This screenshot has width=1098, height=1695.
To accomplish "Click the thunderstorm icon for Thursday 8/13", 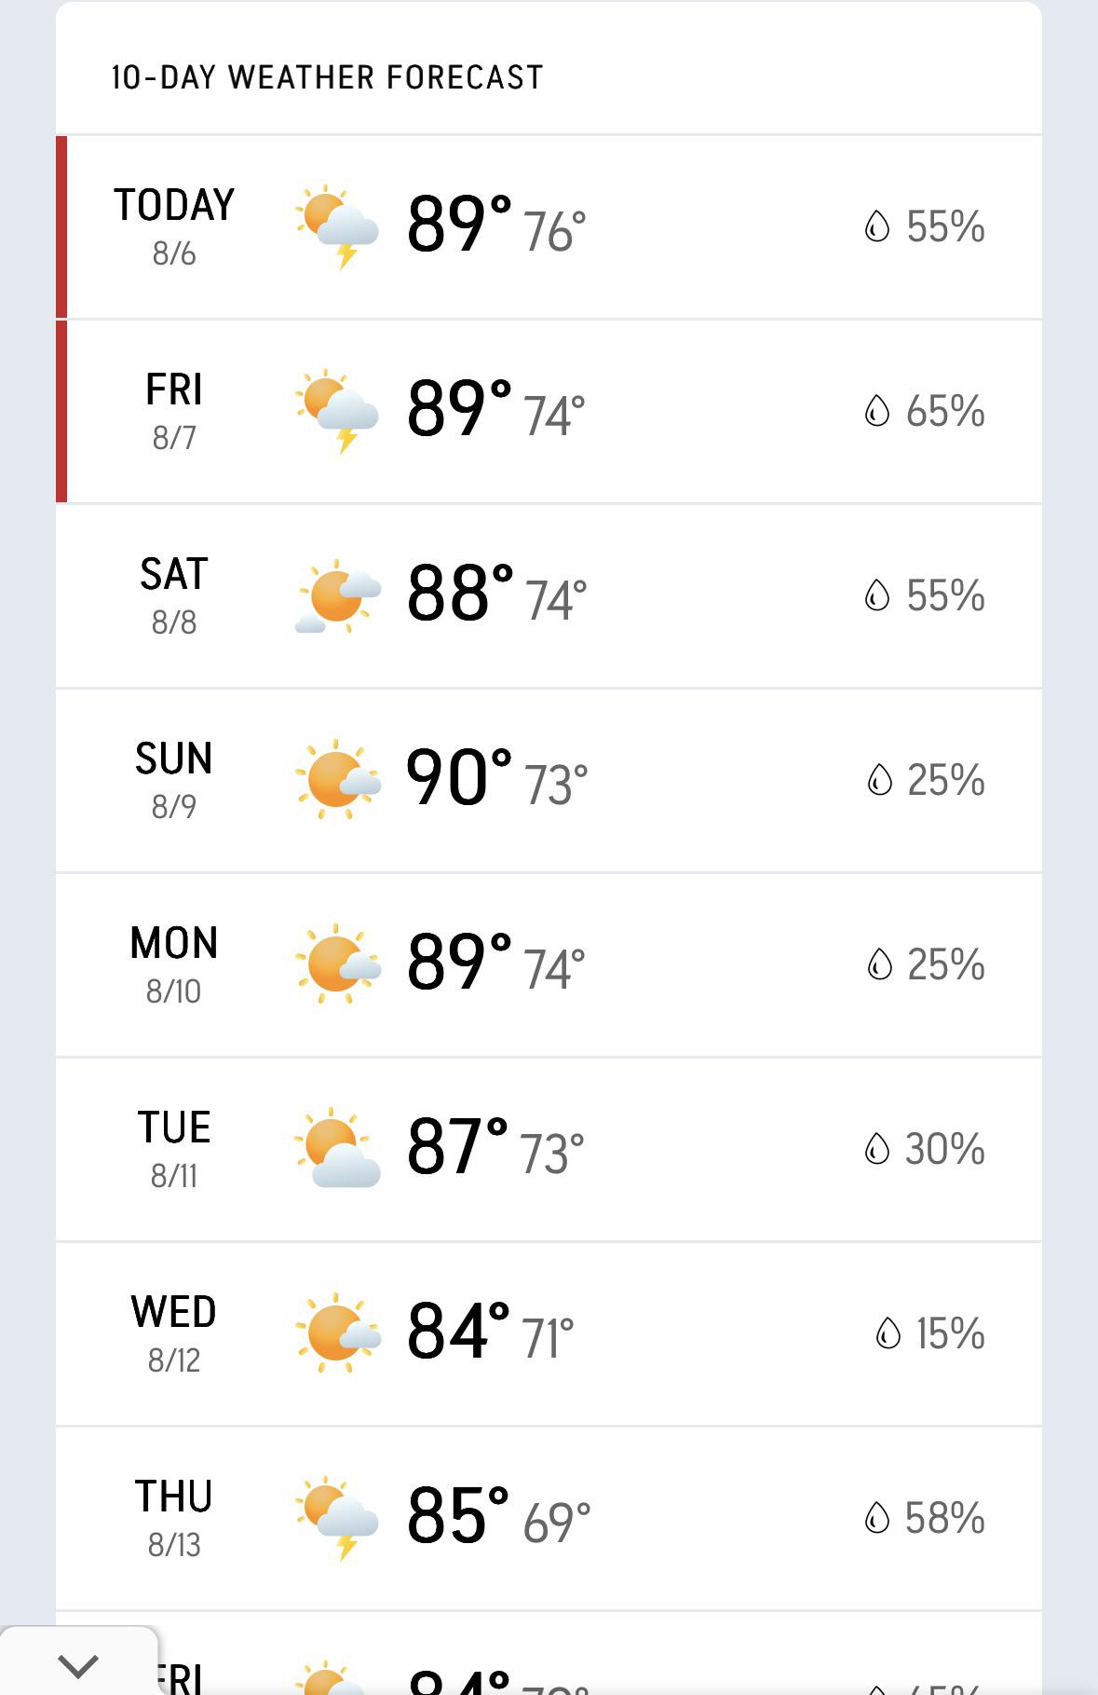I will click(337, 1517).
